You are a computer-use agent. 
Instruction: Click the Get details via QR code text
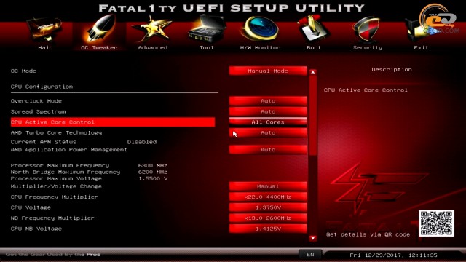368,234
